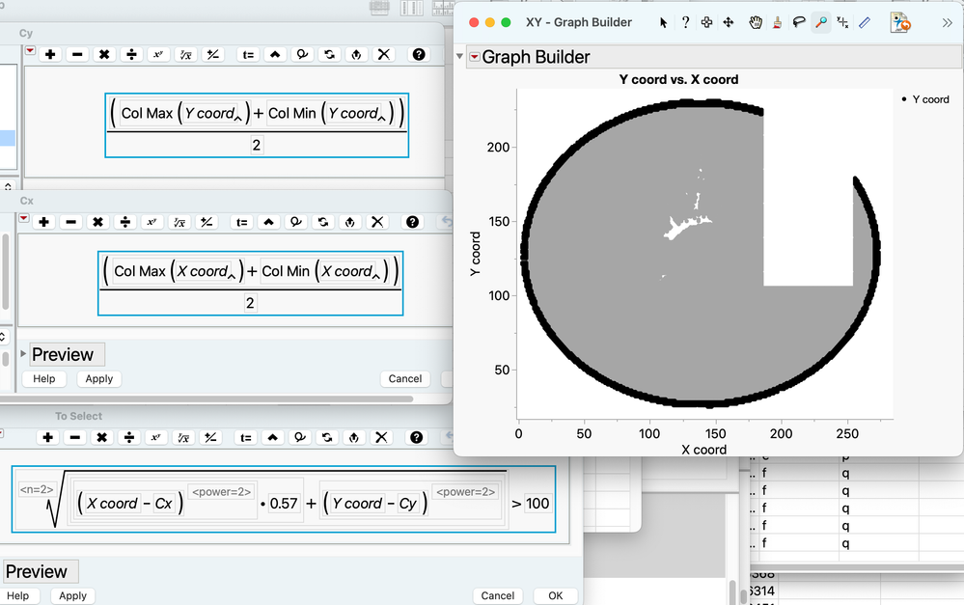Image resolution: width=964 pixels, height=605 pixels.
Task: Show more toolbar items with double chevron
Action: (947, 23)
